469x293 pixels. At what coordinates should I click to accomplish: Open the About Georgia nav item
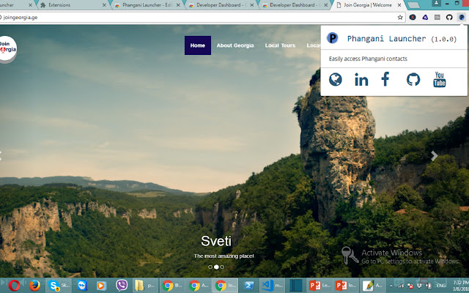pyautogui.click(x=235, y=45)
